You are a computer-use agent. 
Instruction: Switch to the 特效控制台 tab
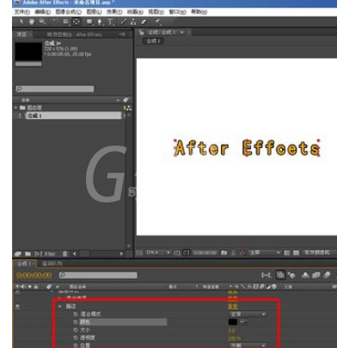[75, 34]
